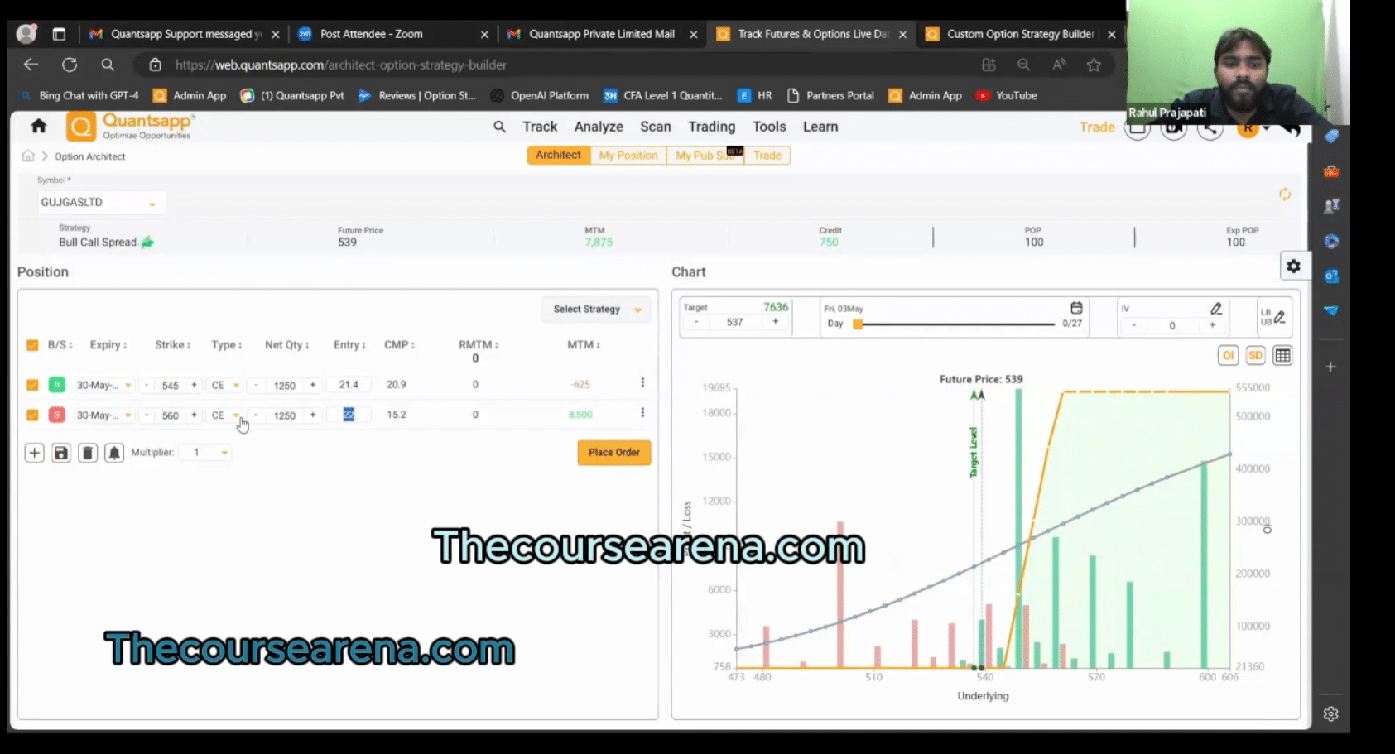Sort positions by the Strike column
The image size is (1395, 754).
(172, 345)
